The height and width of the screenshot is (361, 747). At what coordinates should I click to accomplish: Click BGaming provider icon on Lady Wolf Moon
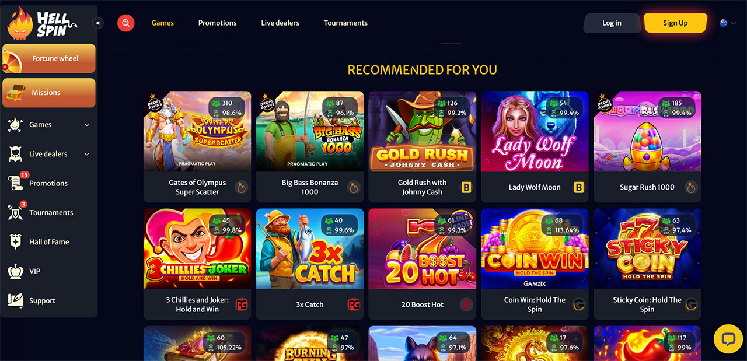pos(579,187)
